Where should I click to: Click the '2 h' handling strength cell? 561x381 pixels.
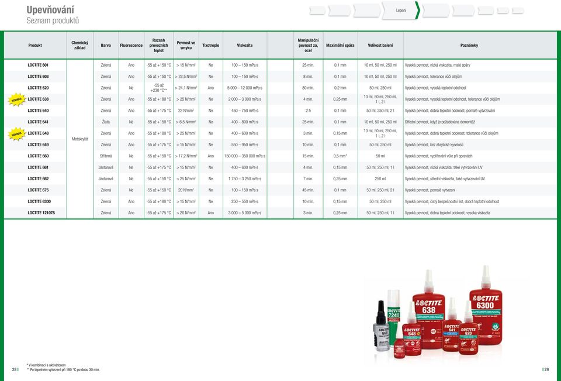click(x=308, y=111)
